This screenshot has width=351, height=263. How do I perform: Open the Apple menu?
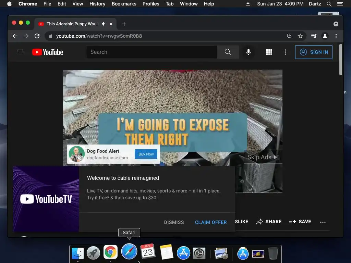[x=9, y=4]
